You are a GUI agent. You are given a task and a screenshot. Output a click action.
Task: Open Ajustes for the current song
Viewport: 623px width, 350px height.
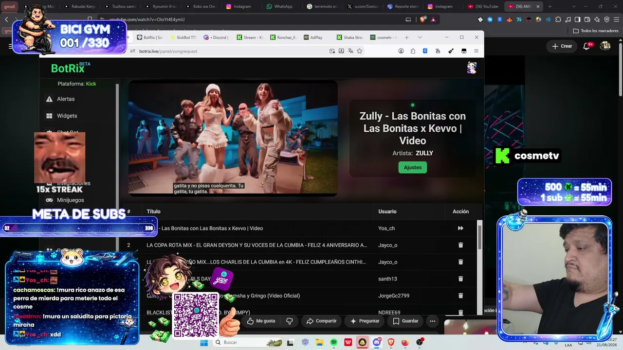click(x=413, y=167)
